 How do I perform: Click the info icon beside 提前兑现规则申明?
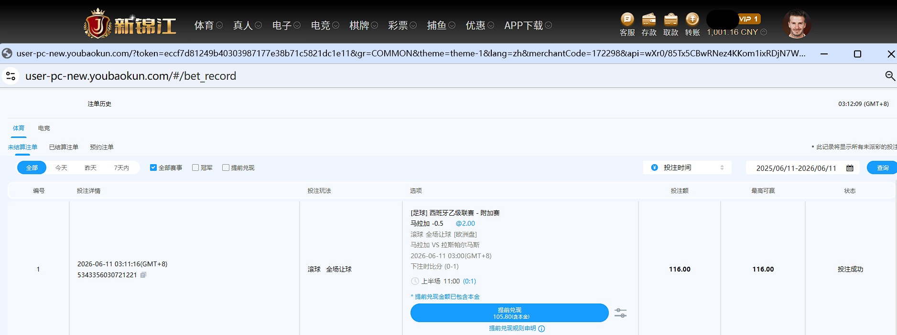(x=541, y=328)
